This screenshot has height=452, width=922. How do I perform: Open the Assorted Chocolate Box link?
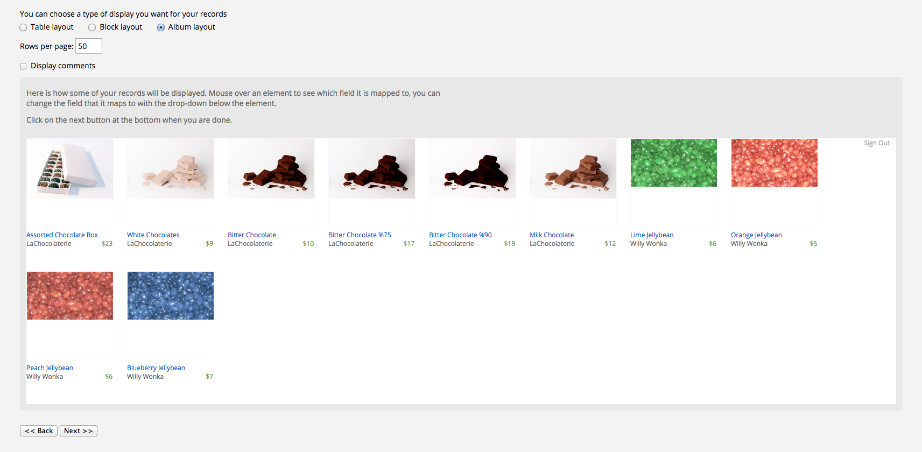(x=62, y=235)
